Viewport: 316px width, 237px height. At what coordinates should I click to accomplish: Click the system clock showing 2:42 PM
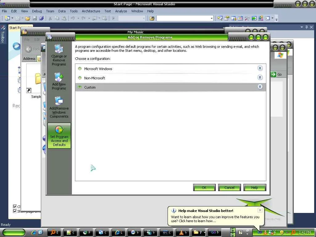pos(305,232)
